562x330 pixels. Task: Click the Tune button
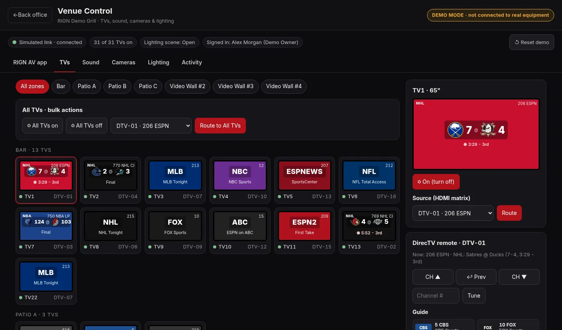point(474,296)
